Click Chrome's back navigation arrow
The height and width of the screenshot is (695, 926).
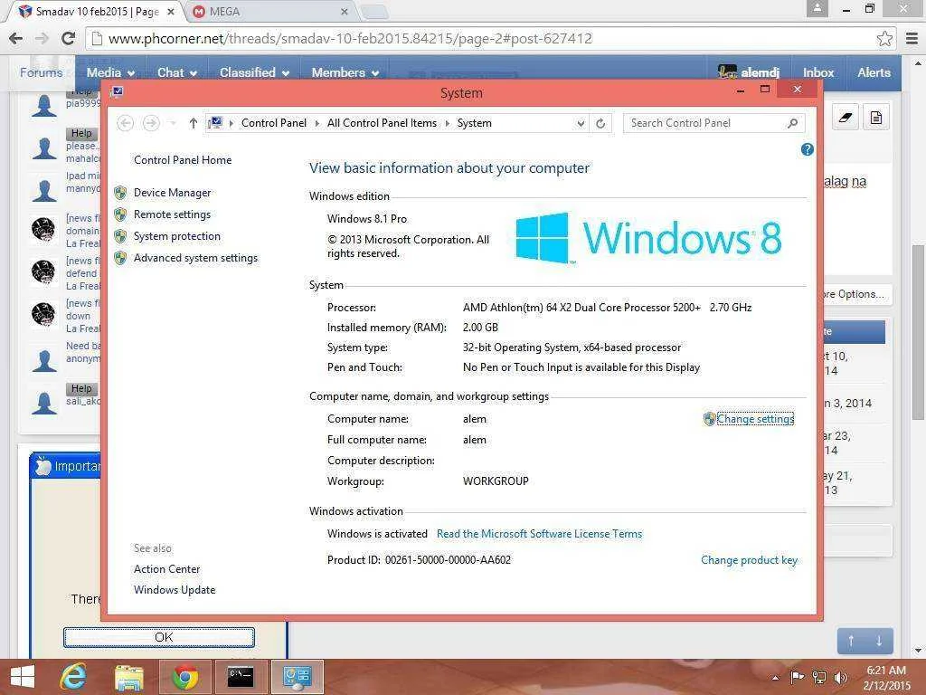coord(16,38)
